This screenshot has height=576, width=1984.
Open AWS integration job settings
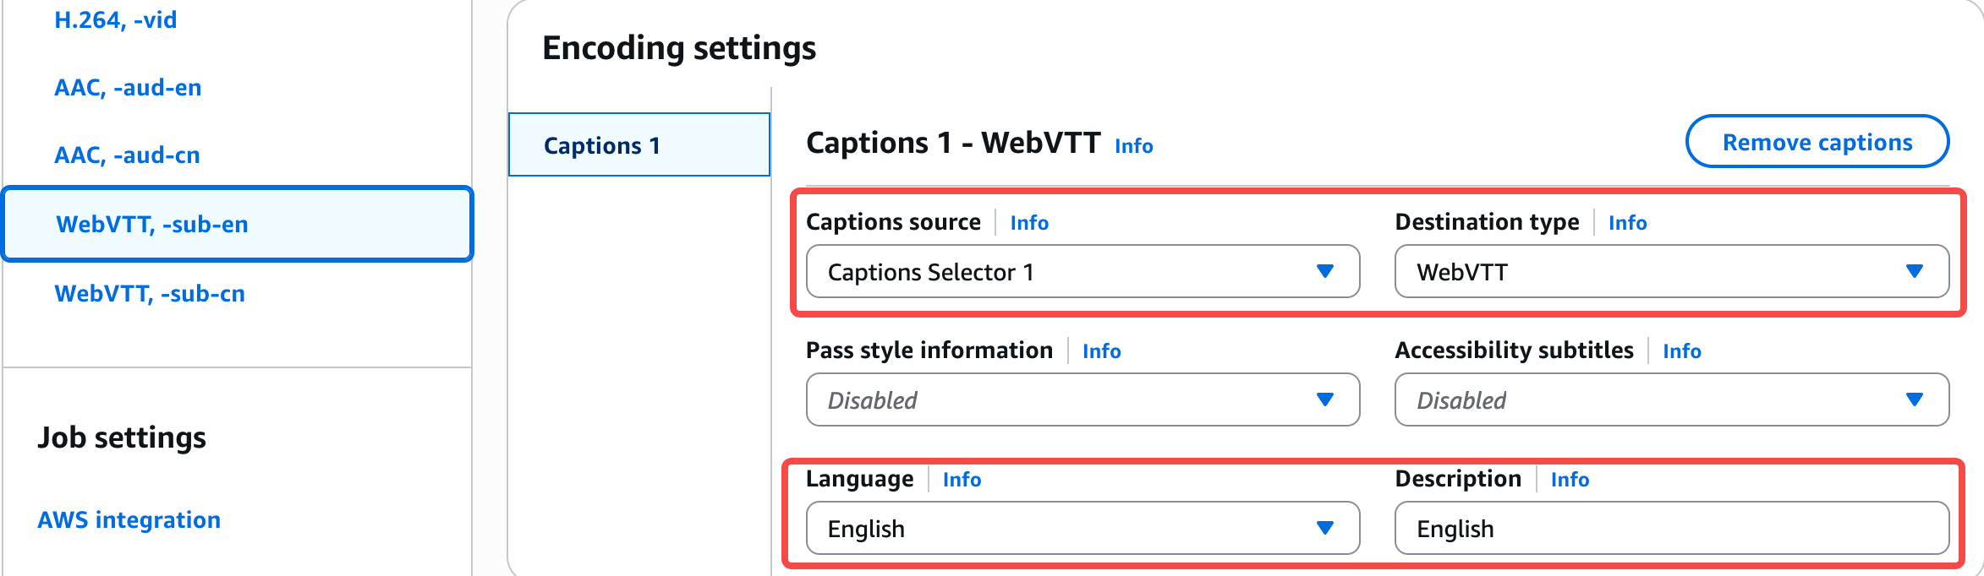coord(129,520)
